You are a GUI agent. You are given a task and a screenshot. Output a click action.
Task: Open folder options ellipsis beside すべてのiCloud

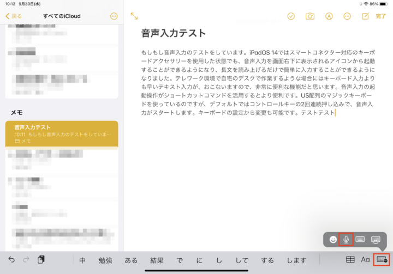[114, 16]
